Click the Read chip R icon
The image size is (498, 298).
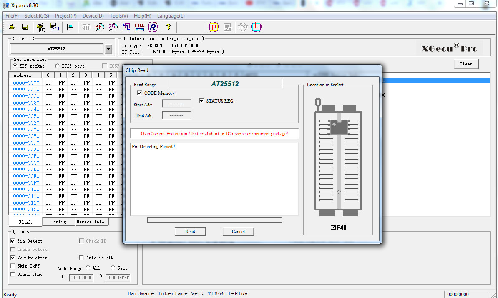(153, 27)
